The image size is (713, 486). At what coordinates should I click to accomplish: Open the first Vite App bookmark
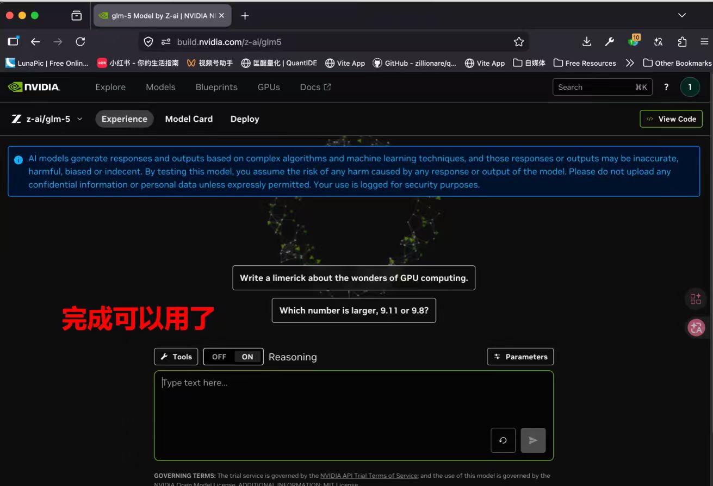click(x=345, y=63)
